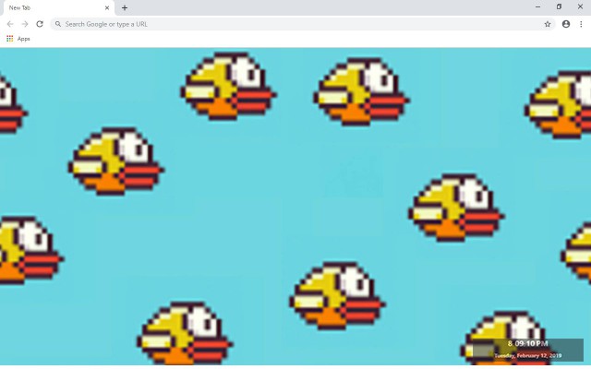The image size is (591, 369).
Task: Click the Apps bookmark label
Action: pyautogui.click(x=23, y=39)
